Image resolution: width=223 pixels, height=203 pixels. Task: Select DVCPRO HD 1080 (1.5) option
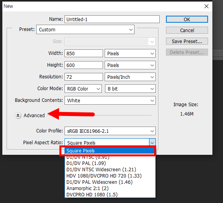(110, 195)
